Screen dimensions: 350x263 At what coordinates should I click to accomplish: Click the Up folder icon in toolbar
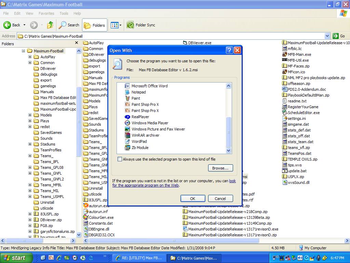50,25
